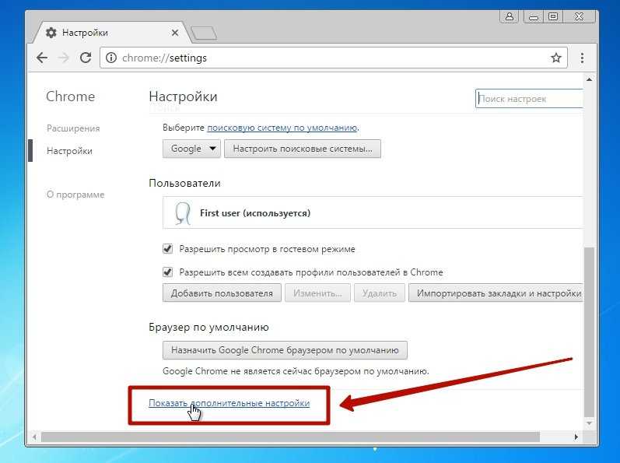Minimize the Chrome window
Image resolution: width=620 pixels, height=463 pixels.
click(x=533, y=16)
